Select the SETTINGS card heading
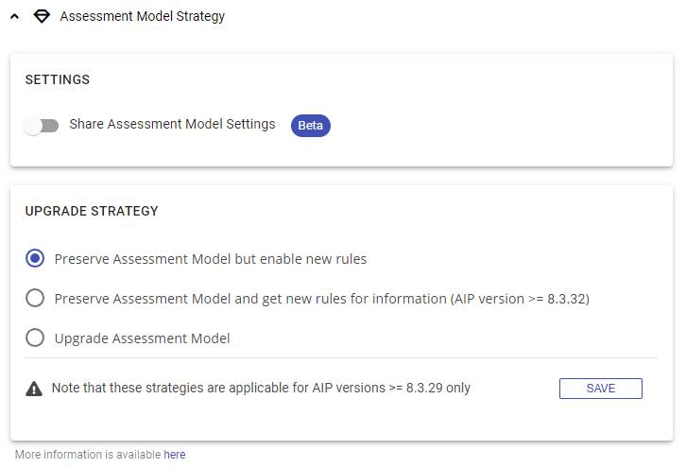The width and height of the screenshot is (686, 468). click(58, 79)
